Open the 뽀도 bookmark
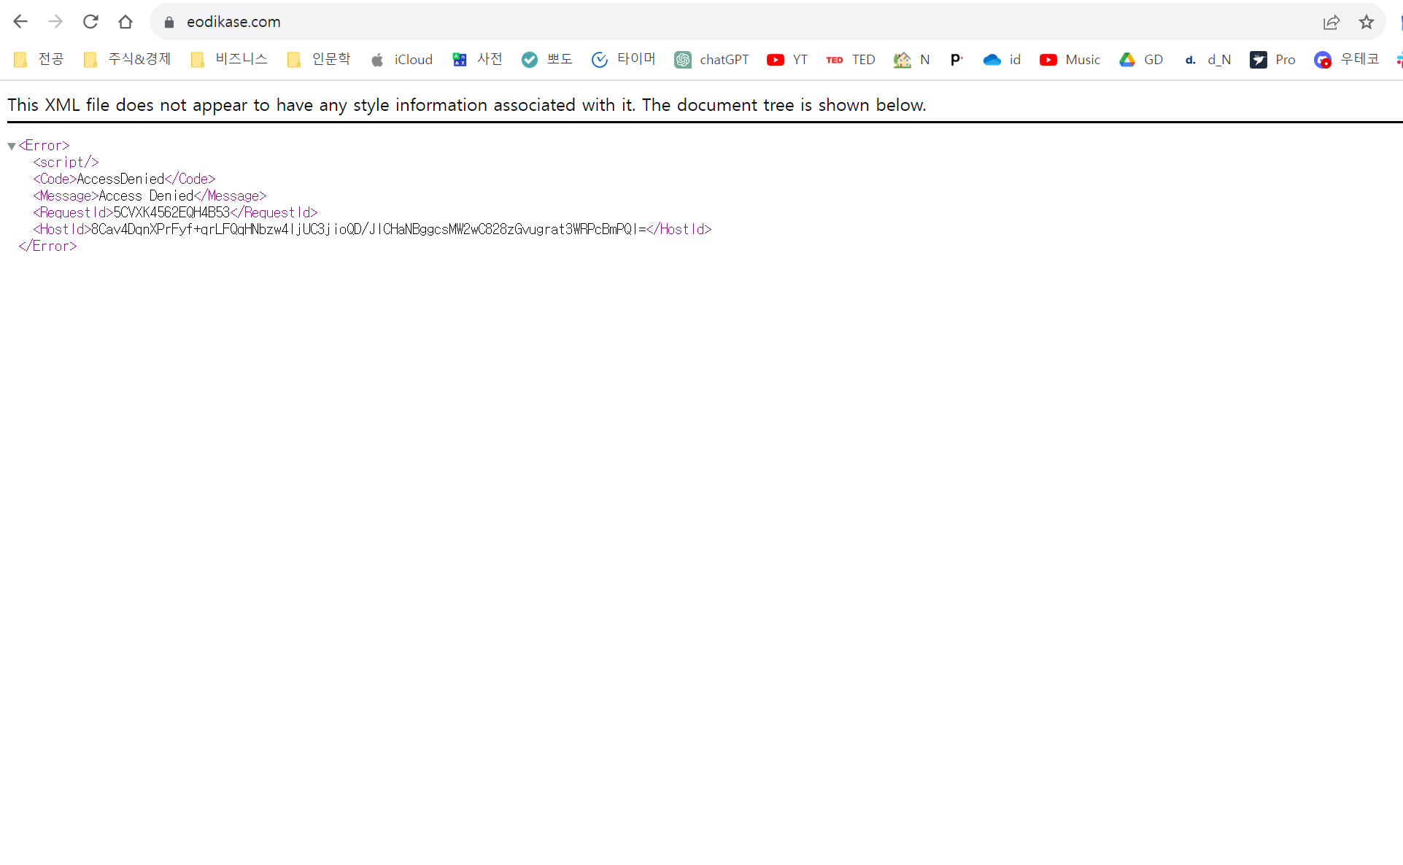Viewport: 1403px width, 865px height. [x=547, y=59]
